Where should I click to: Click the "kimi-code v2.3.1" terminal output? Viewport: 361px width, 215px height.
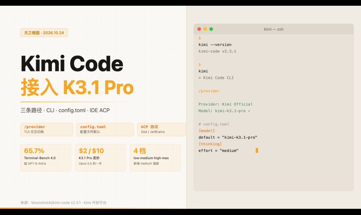217,51
